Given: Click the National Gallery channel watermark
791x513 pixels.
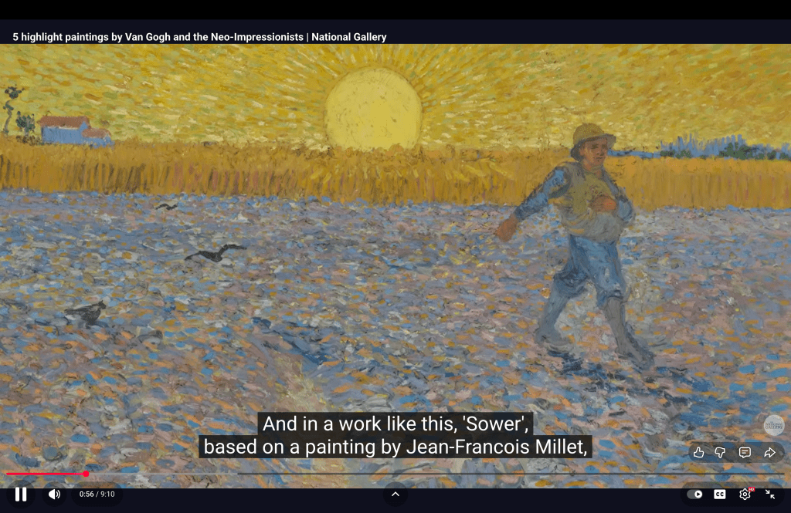Looking at the screenshot, I should coord(773,425).
